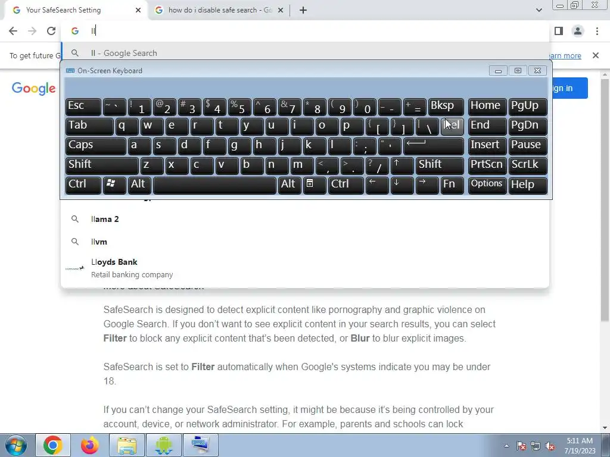
Task: Tap the up arrow key
Action: [402, 165]
